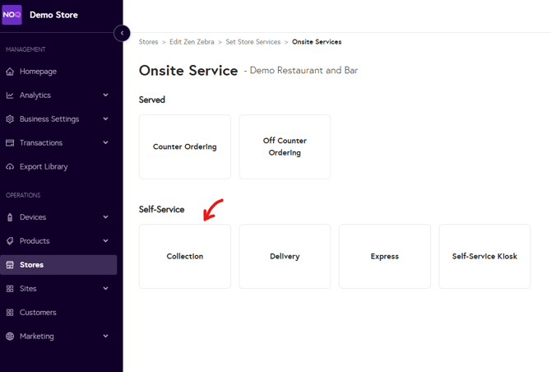This screenshot has width=551, height=372.
Task: Click the Analytics chart icon
Action: tap(10, 95)
